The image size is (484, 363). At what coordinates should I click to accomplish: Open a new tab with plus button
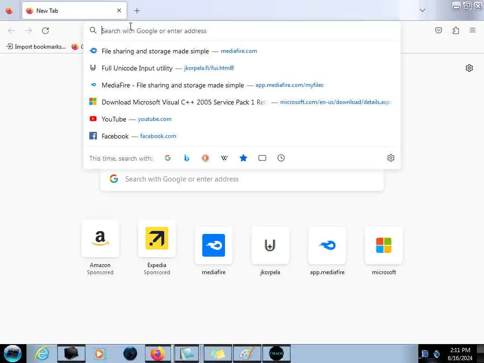[137, 11]
